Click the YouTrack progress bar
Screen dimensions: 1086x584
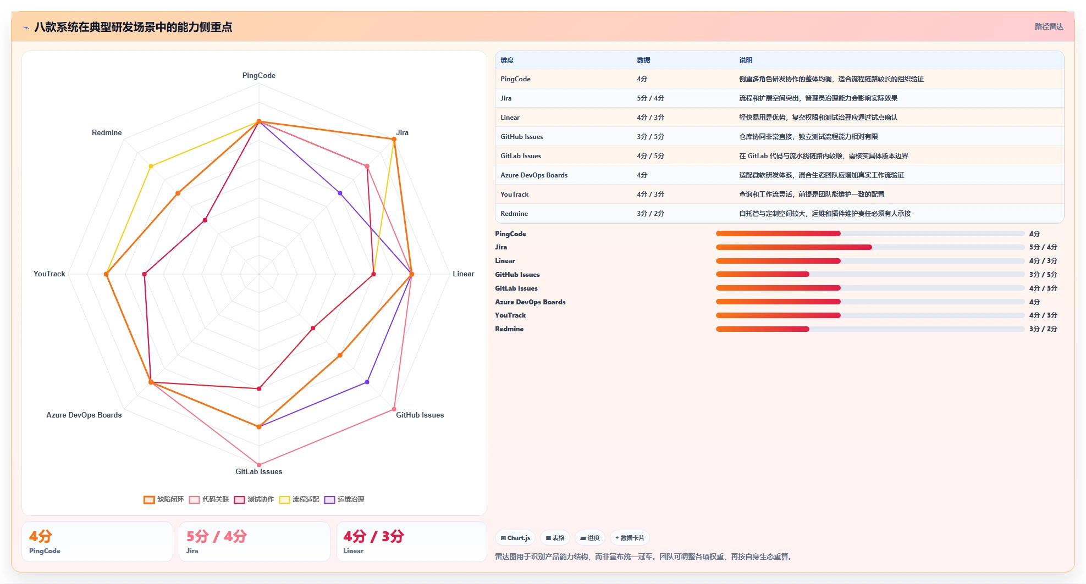point(870,315)
